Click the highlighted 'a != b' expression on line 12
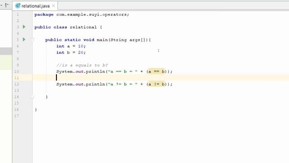Screen dimensions: 289x163 pos(157,84)
